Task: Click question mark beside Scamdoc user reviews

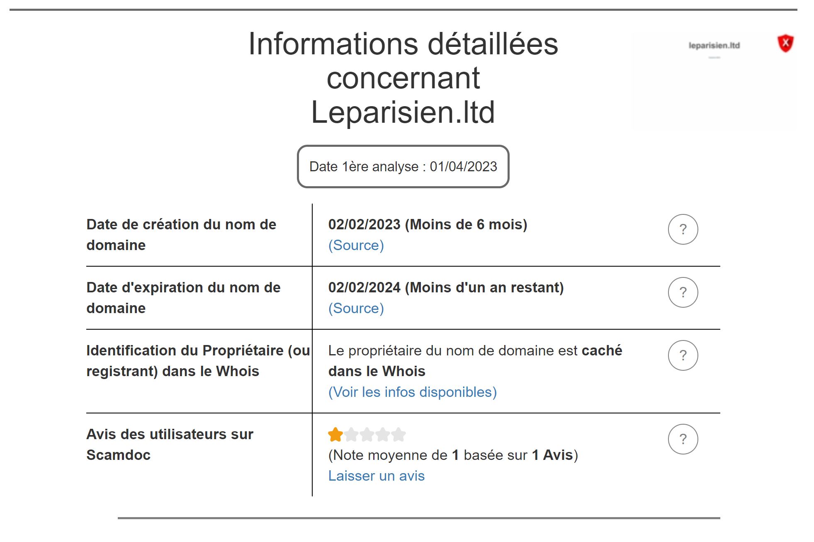Action: pyautogui.click(x=683, y=439)
